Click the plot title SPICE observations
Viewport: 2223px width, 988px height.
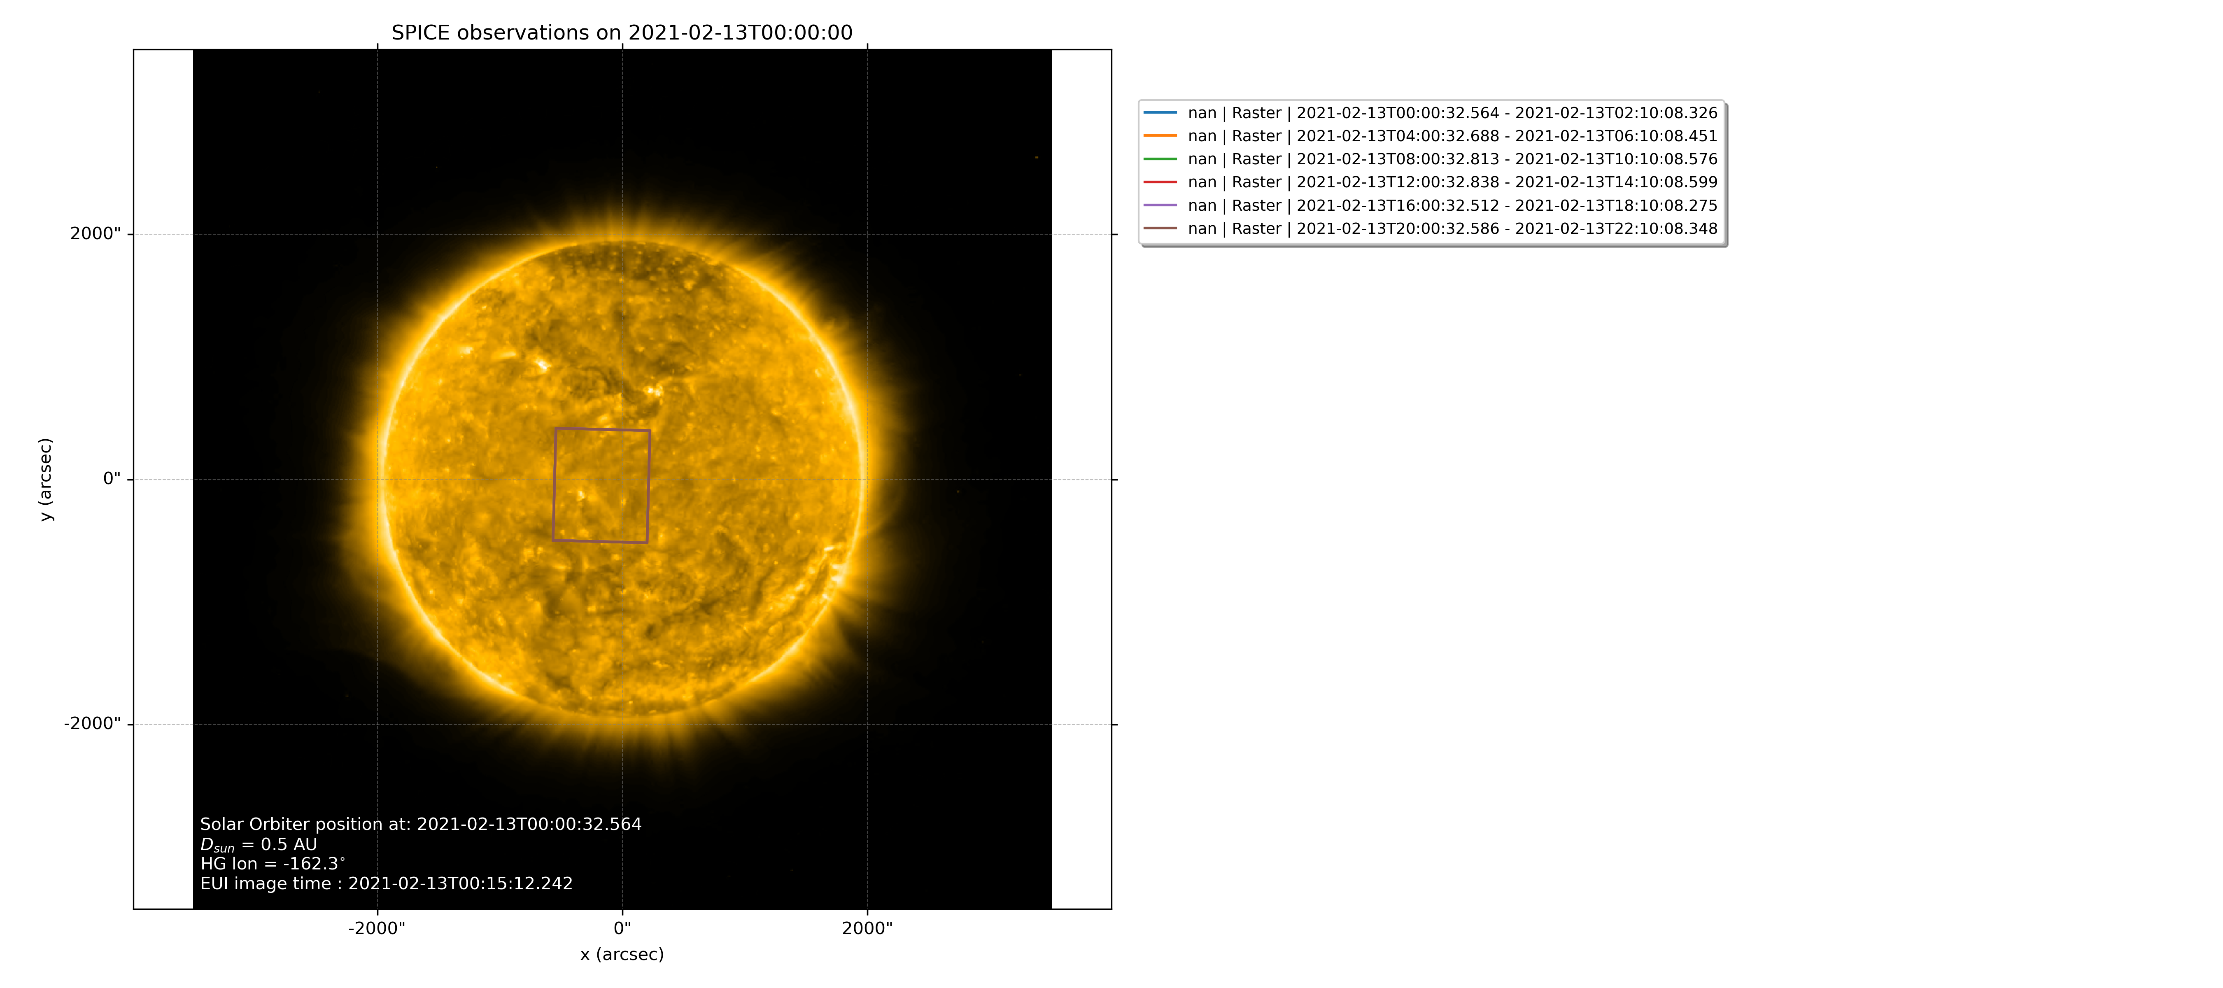(x=621, y=33)
